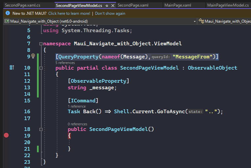
Task: Close the SecondPageViewModel.cs tab
Action: click(x=113, y=6)
